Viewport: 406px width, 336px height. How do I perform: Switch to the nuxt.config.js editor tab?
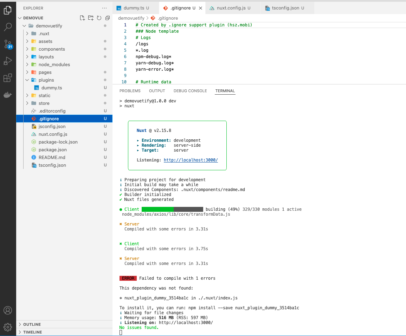pos(233,8)
